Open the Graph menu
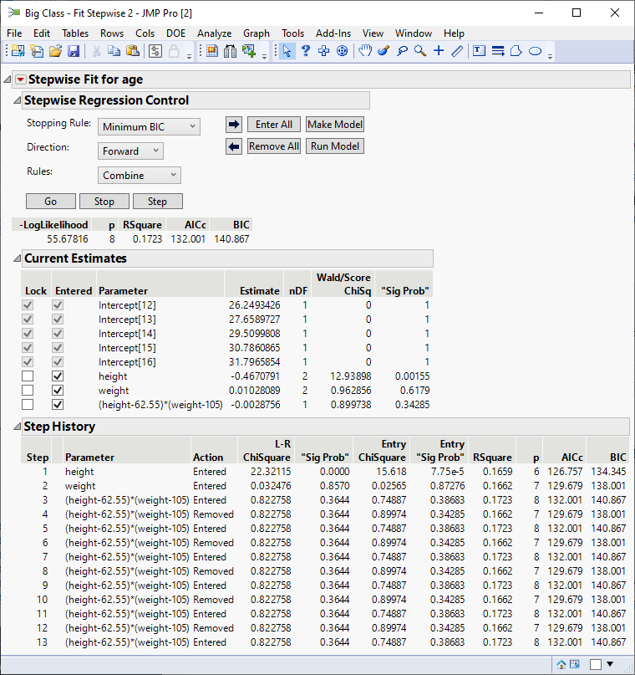 257,33
